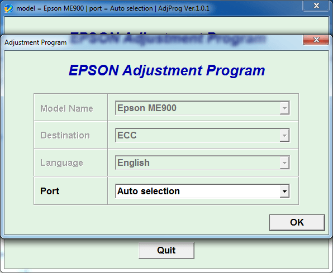
Task: Click the main window title bar text
Action: (113, 8)
